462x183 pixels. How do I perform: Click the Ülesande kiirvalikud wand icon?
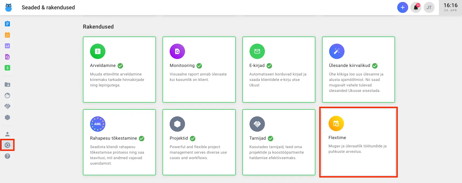(337, 51)
